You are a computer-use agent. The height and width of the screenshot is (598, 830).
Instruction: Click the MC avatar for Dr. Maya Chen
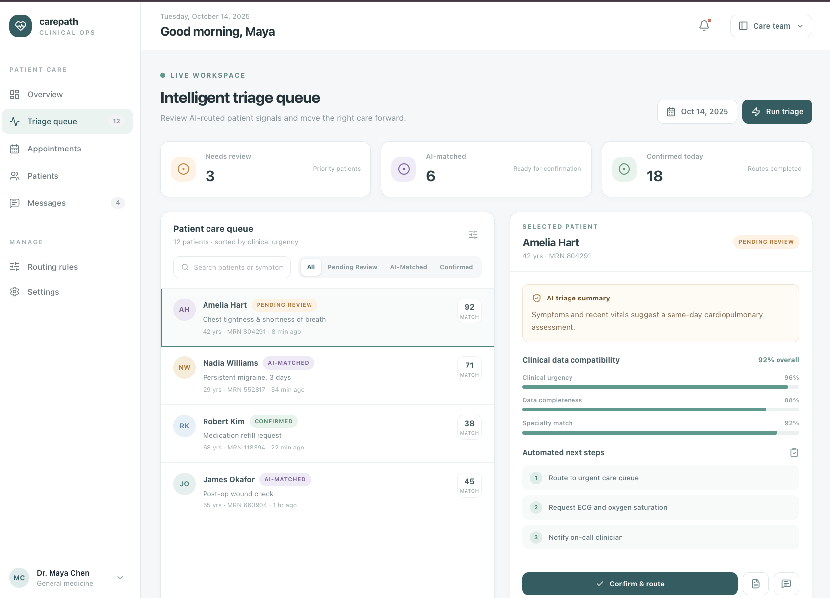[x=19, y=578]
